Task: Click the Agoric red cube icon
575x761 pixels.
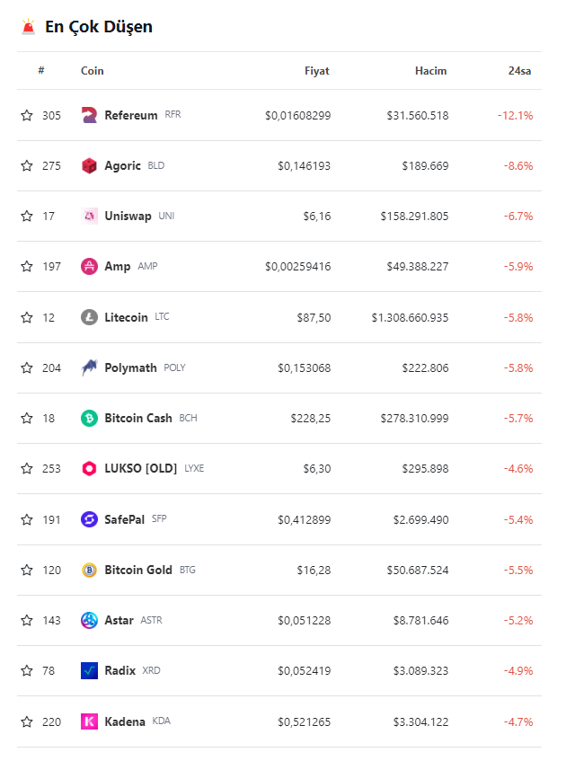Action: coord(89,165)
